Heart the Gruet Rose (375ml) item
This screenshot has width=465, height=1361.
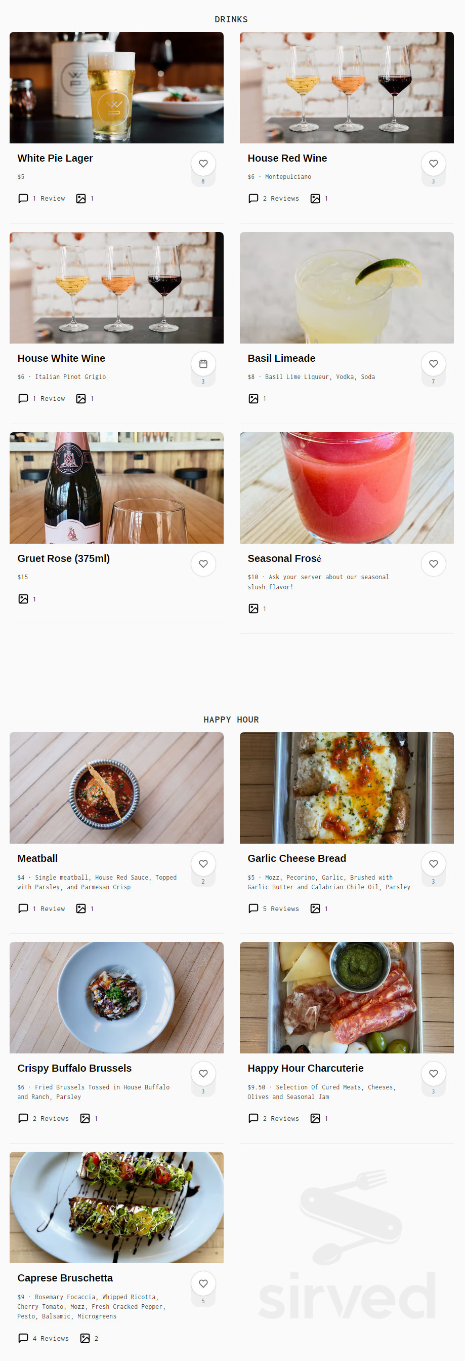tap(203, 564)
